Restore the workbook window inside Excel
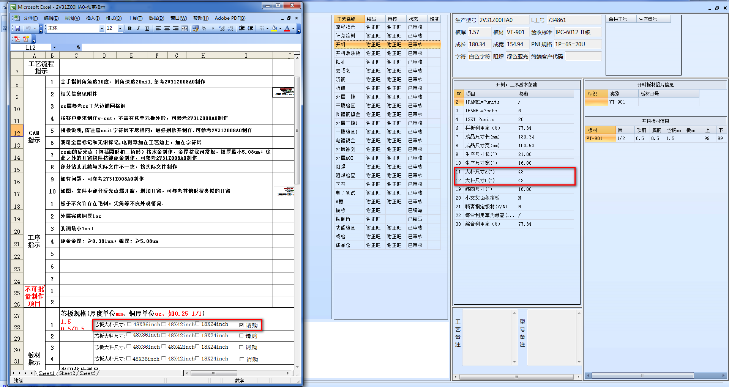 tap(289, 18)
